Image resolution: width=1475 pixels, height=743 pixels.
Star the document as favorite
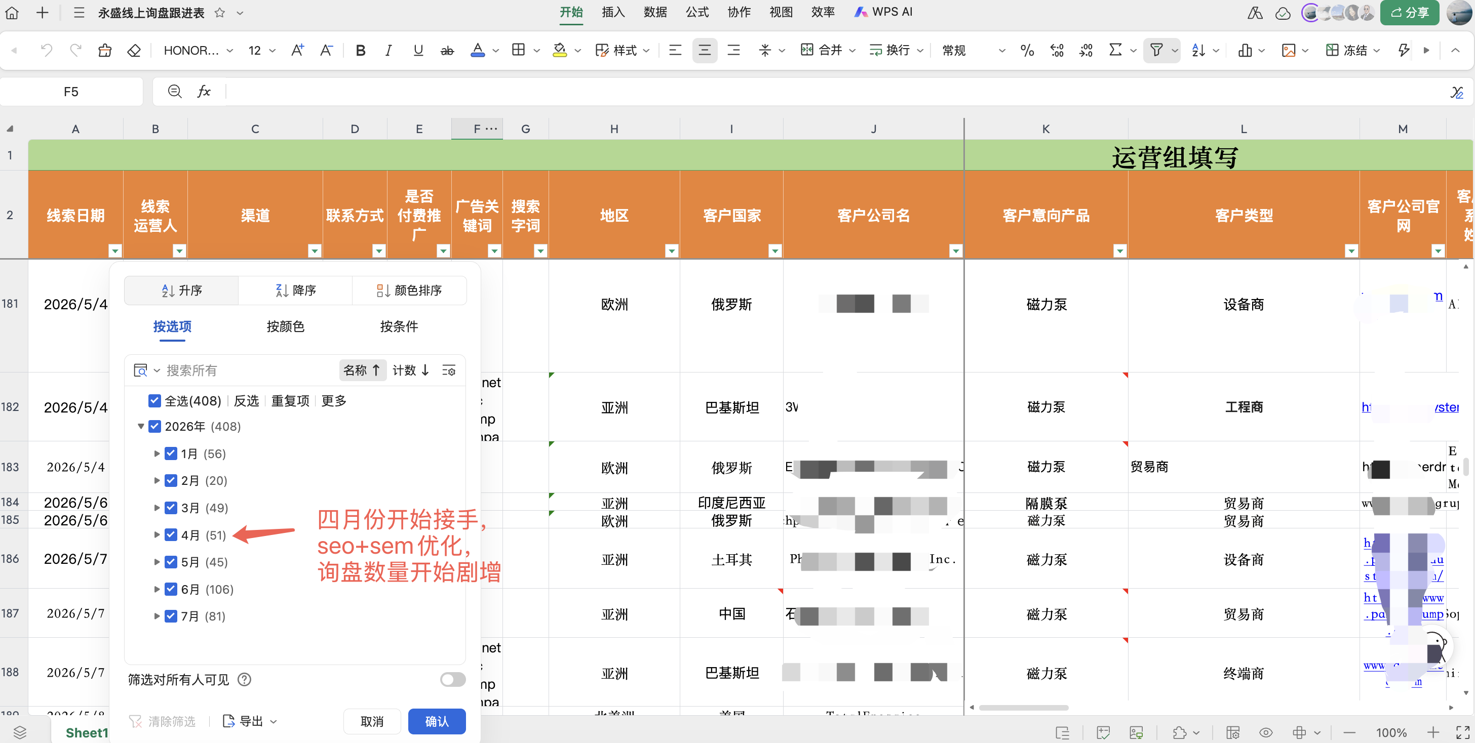219,13
